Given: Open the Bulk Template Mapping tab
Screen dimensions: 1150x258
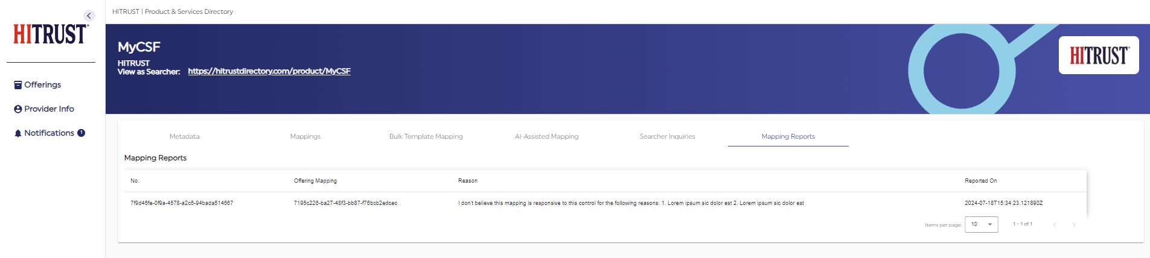Looking at the screenshot, I should point(426,136).
